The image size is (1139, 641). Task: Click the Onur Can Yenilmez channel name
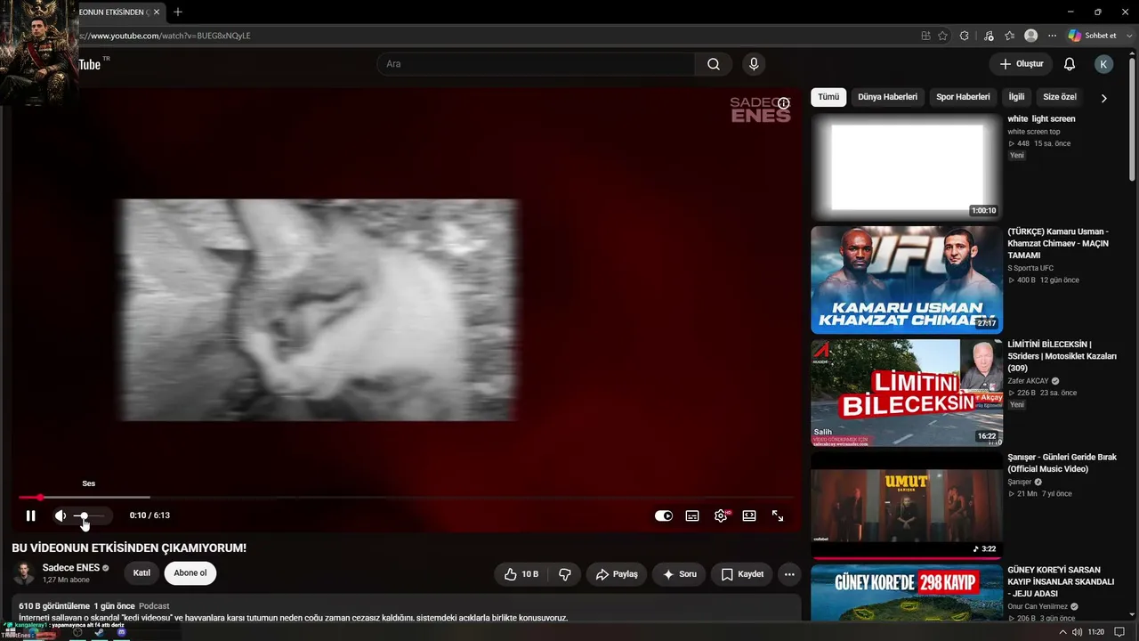1038,606
